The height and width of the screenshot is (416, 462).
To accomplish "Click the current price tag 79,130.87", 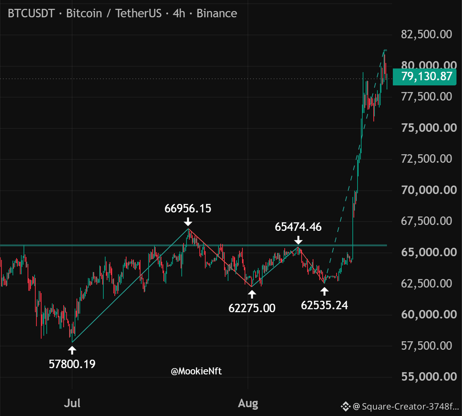I will (424, 77).
